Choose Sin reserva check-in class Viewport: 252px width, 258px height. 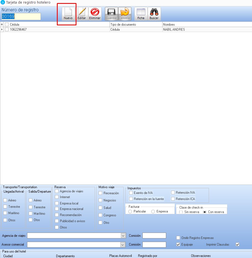tap(181, 212)
